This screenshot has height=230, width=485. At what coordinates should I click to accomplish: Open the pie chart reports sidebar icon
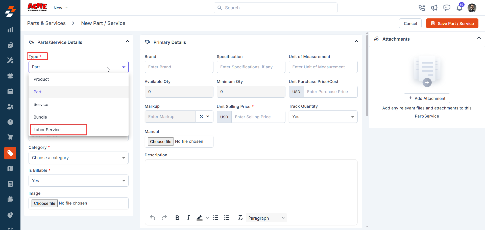point(10,215)
